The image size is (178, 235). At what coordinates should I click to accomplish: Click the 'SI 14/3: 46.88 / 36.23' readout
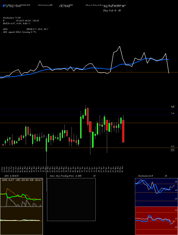point(28,21)
